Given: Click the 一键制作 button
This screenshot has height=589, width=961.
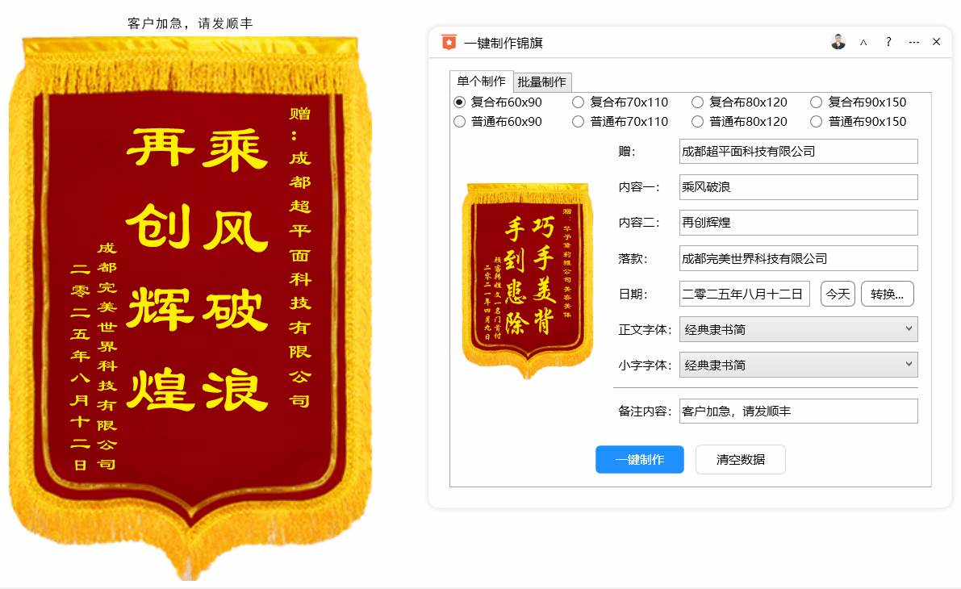Looking at the screenshot, I should click(640, 460).
